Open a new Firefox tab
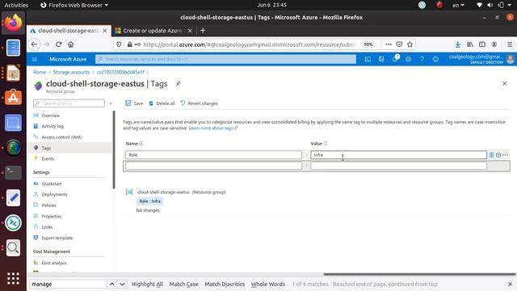Screen dimensions: 517x291 coord(203,31)
